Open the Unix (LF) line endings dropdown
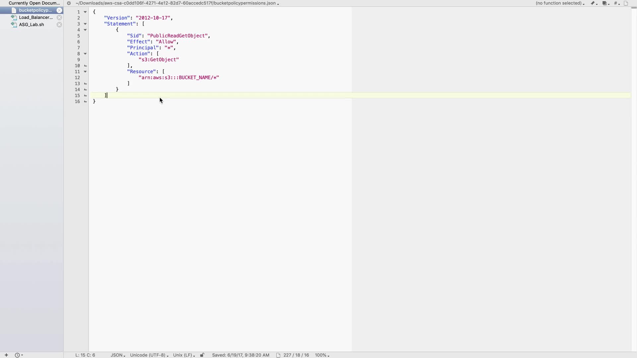The image size is (637, 358). (184, 355)
